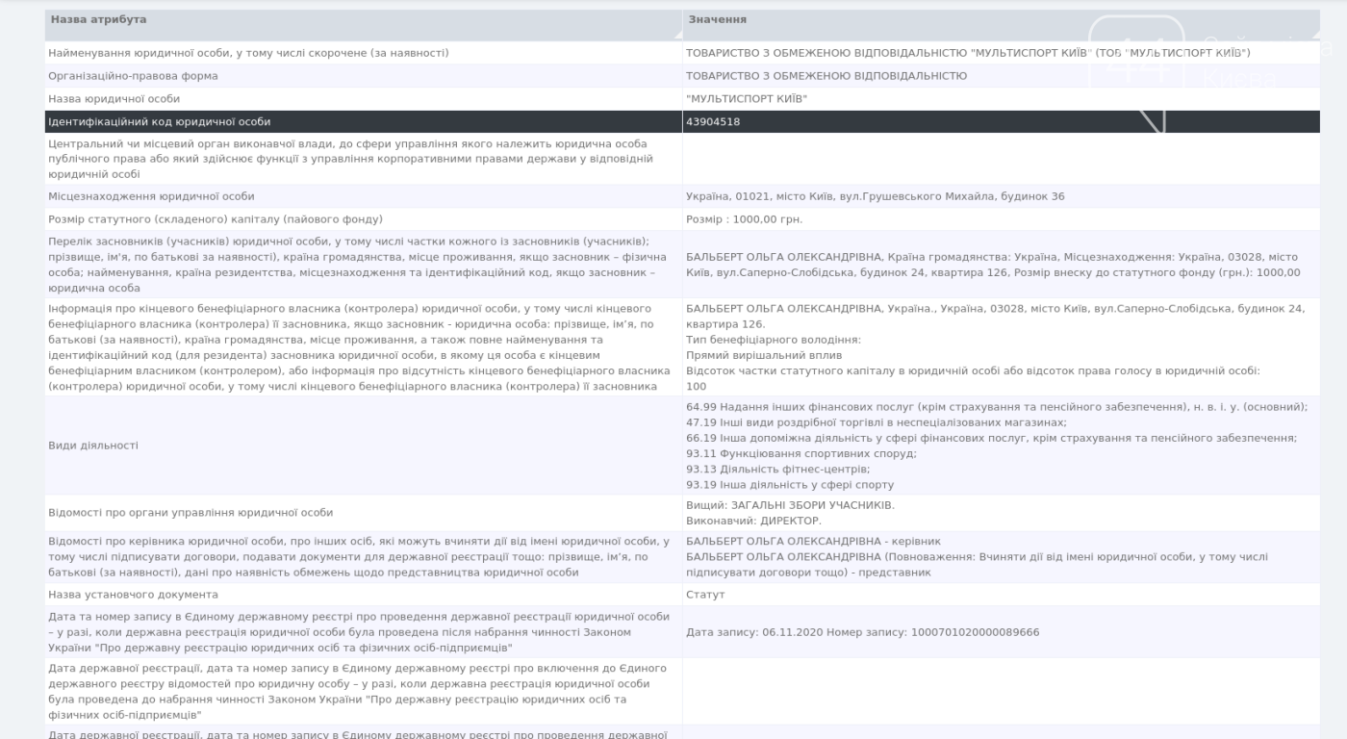Click the "Перелік засновників (учасників)" attribute label

[358, 265]
